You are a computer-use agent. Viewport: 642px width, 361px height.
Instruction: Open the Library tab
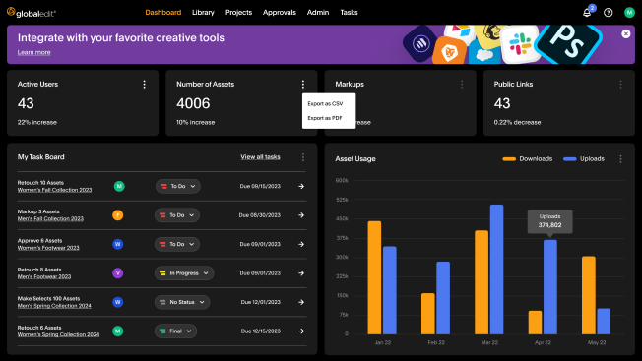(x=203, y=13)
